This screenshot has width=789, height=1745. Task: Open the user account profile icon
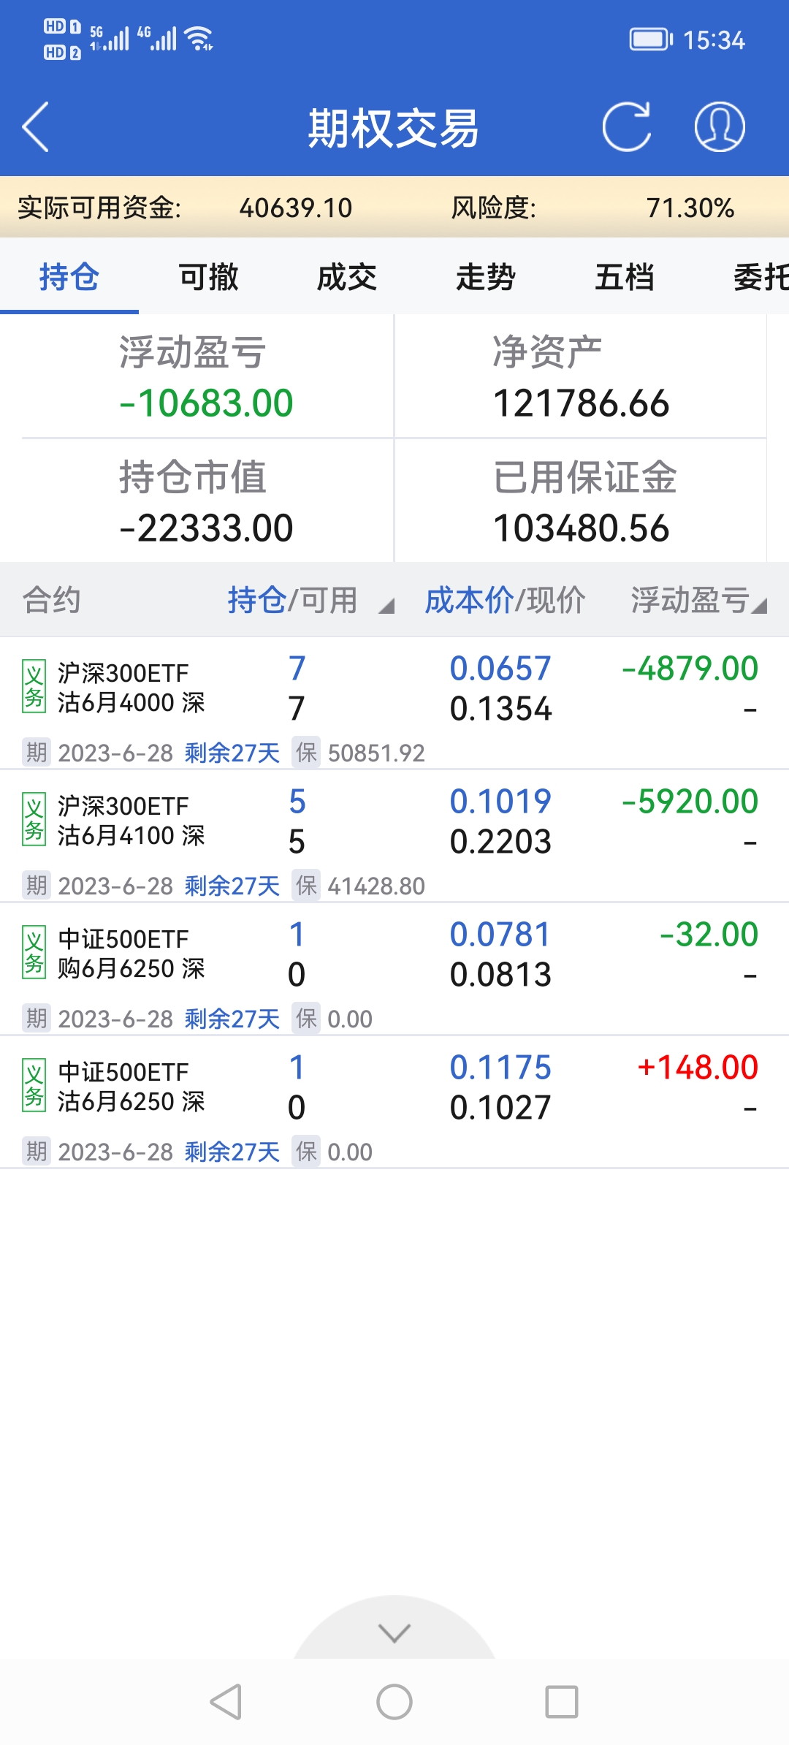click(719, 127)
